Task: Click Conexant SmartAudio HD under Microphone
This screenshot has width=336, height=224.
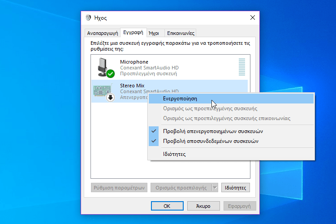Action: [x=149, y=68]
